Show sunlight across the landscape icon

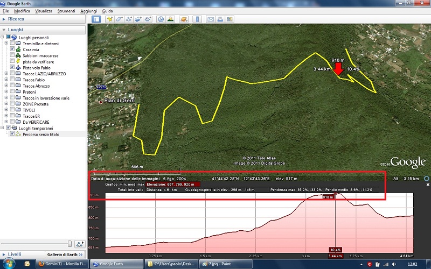click(x=170, y=19)
